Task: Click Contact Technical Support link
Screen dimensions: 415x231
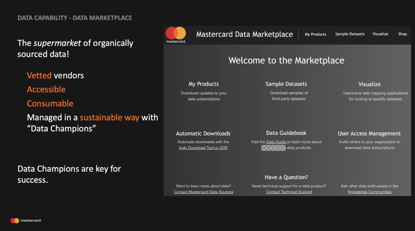Action: tap(289, 192)
